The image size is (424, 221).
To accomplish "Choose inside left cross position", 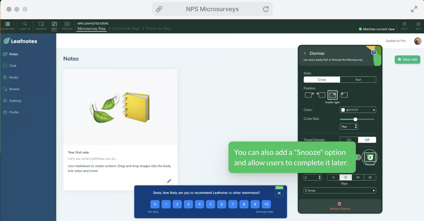I will click(x=344, y=95).
